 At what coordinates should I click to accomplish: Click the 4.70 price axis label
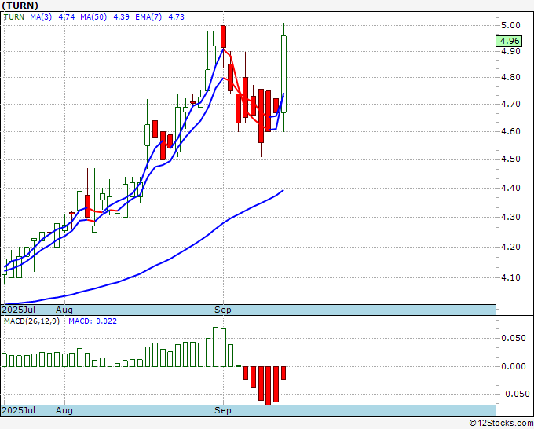tap(510, 104)
